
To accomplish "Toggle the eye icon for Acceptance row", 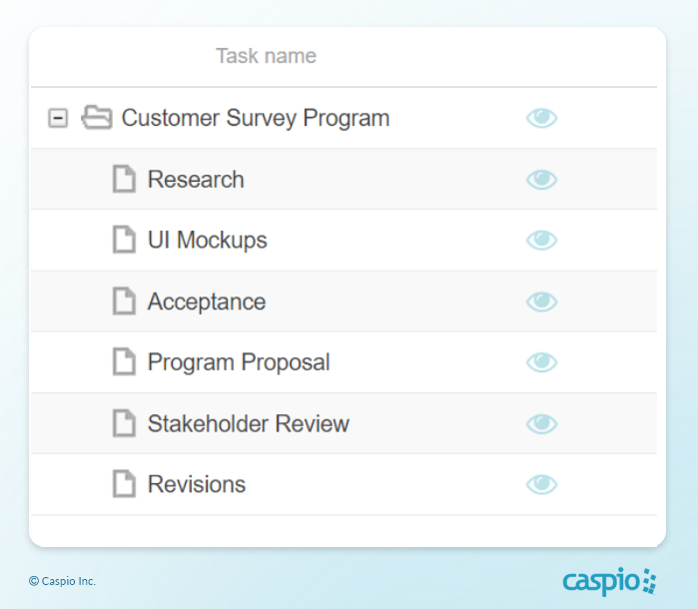I will click(541, 302).
